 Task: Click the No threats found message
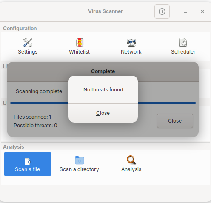(x=103, y=90)
